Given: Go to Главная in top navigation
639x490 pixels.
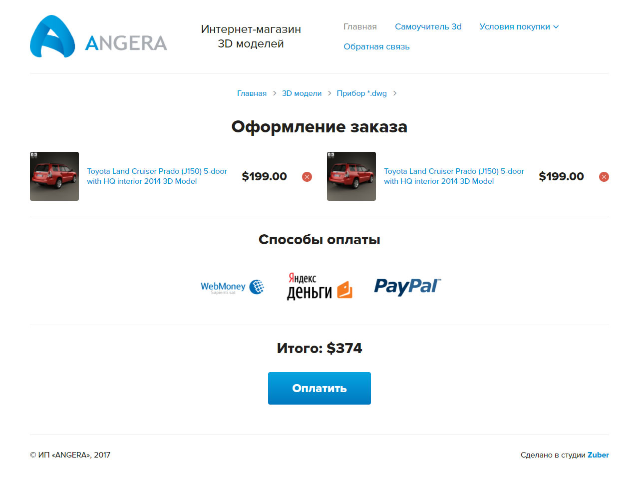Looking at the screenshot, I should point(360,26).
